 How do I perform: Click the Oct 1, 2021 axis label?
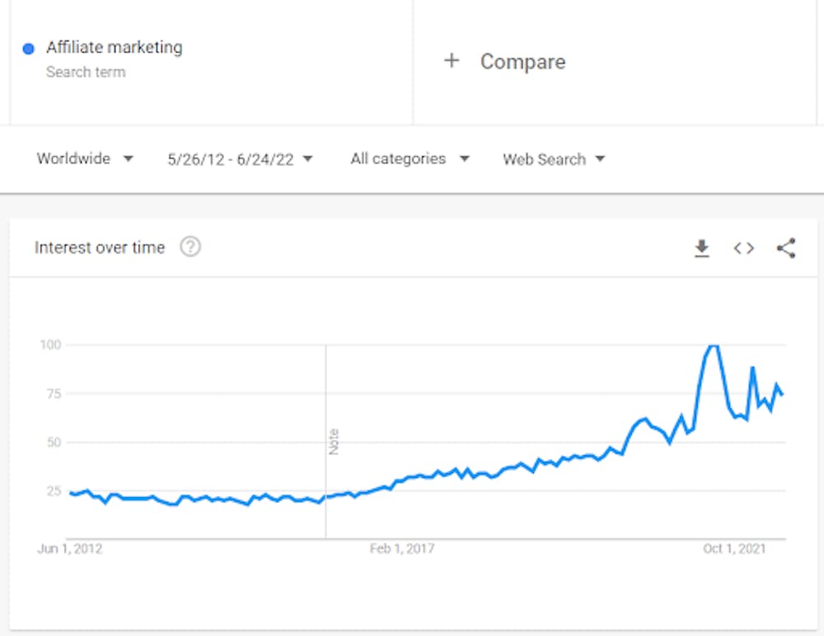coord(734,549)
